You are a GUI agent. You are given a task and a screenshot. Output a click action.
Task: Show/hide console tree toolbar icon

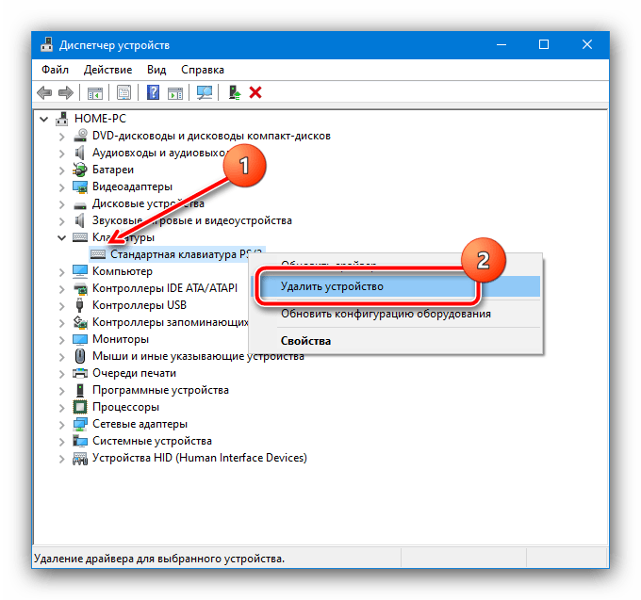pyautogui.click(x=95, y=93)
